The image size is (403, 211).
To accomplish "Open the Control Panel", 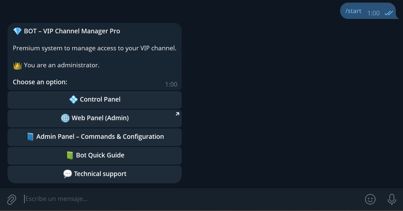I will click(94, 99).
